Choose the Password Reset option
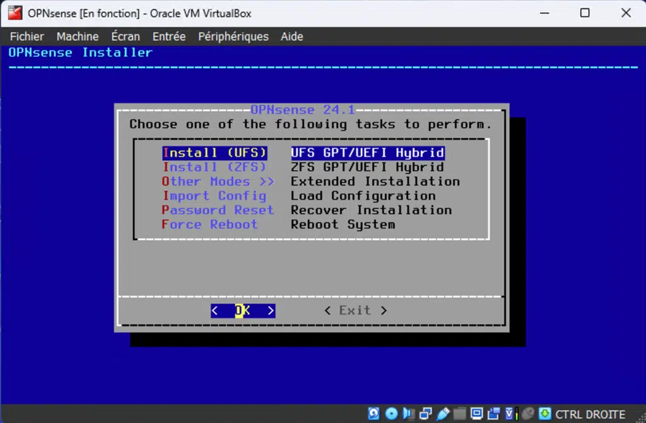The width and height of the screenshot is (646, 423). tap(218, 210)
